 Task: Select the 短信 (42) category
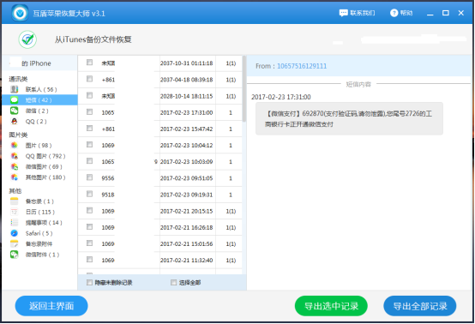pos(39,100)
